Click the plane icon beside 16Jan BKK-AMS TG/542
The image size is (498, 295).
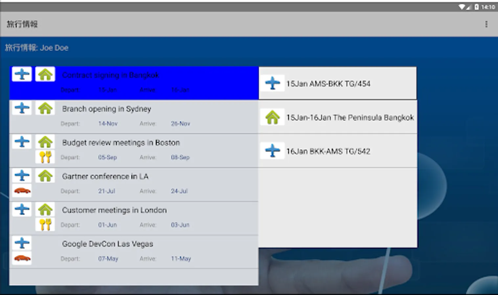(273, 151)
